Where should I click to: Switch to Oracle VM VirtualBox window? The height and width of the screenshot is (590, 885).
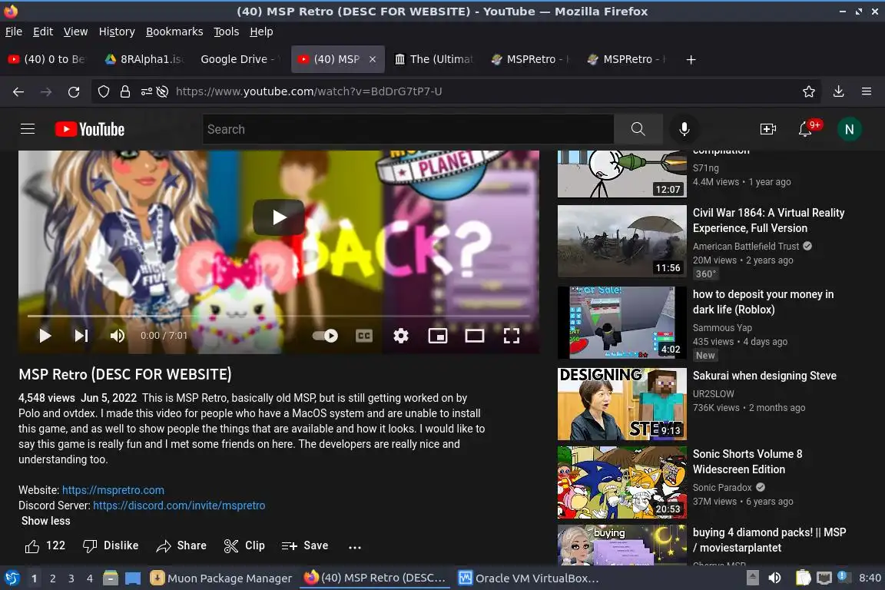click(529, 578)
